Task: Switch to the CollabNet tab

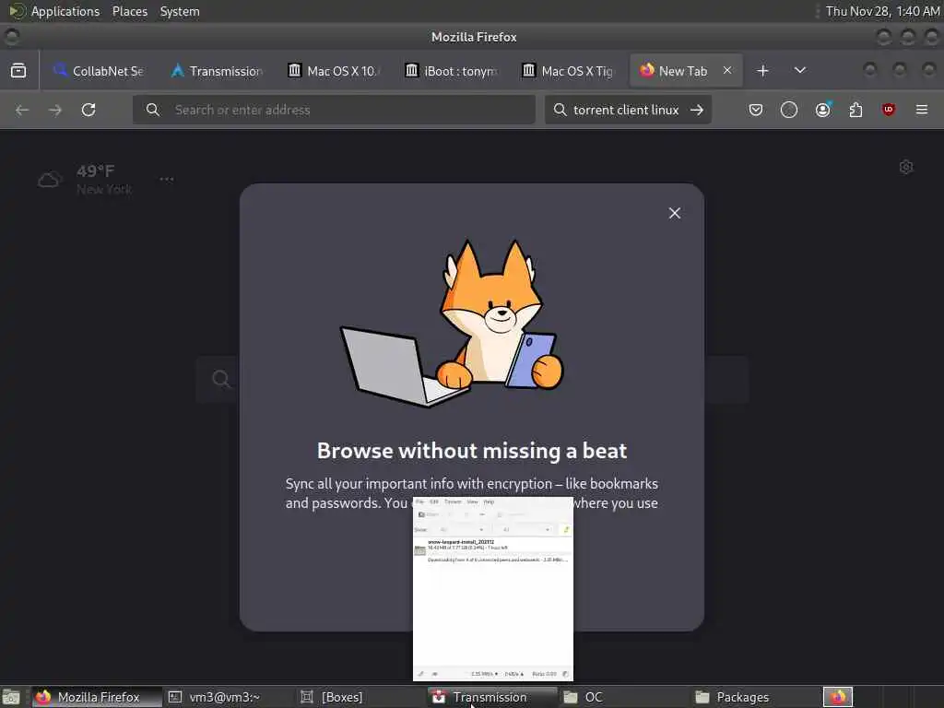Action: point(100,70)
